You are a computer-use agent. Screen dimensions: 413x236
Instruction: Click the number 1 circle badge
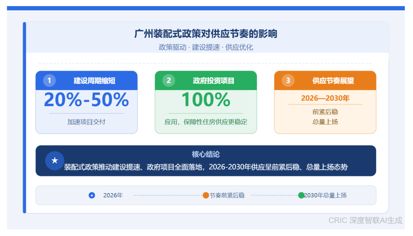click(49, 80)
